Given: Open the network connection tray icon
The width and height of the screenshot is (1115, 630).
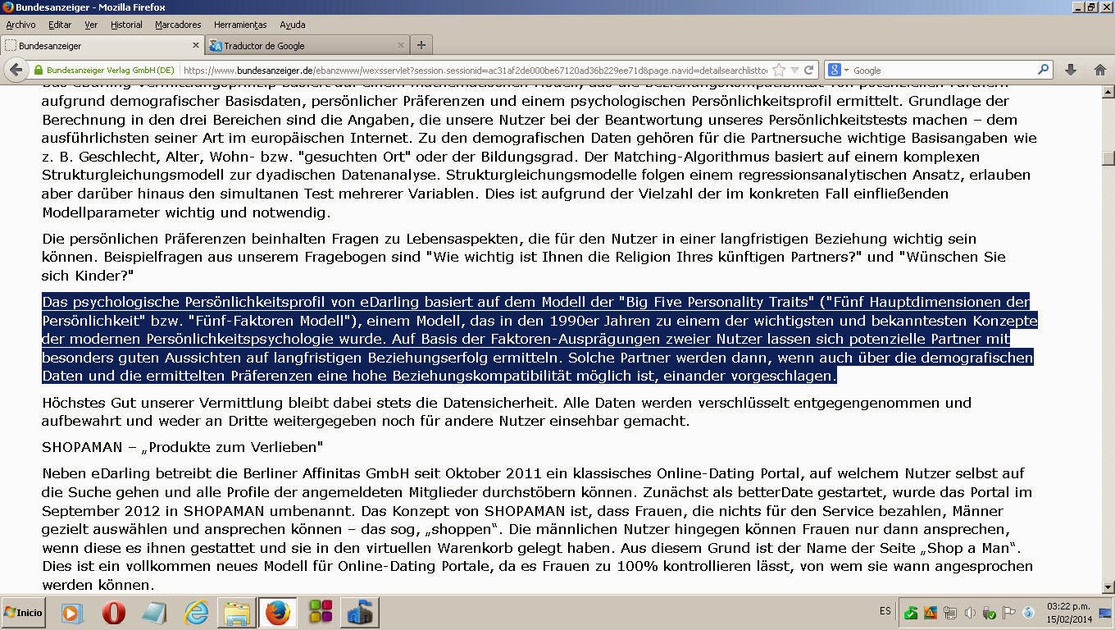Looking at the screenshot, I should [x=950, y=613].
